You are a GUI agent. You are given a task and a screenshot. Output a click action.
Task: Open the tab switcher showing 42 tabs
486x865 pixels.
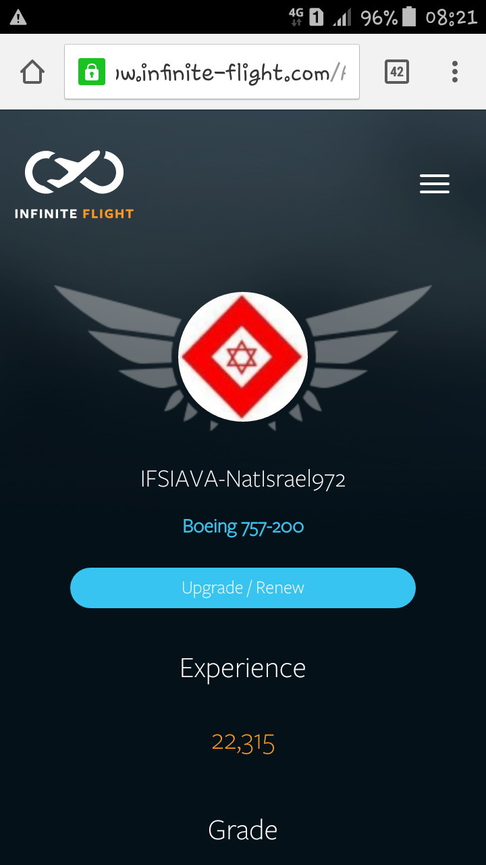click(397, 72)
